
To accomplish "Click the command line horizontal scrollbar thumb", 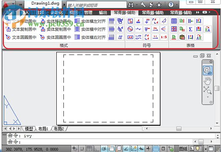I will pos(201,142).
